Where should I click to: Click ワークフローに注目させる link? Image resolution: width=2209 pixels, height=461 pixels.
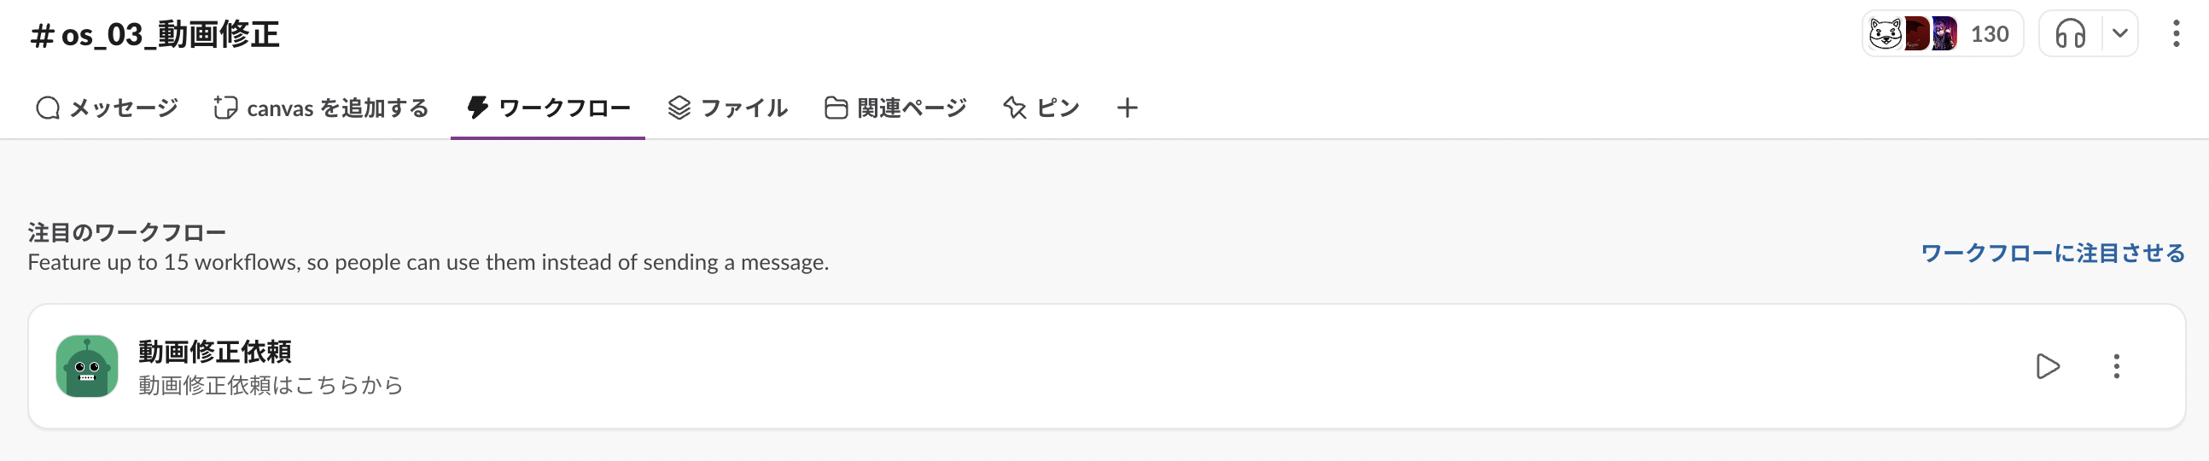[x=2052, y=254]
